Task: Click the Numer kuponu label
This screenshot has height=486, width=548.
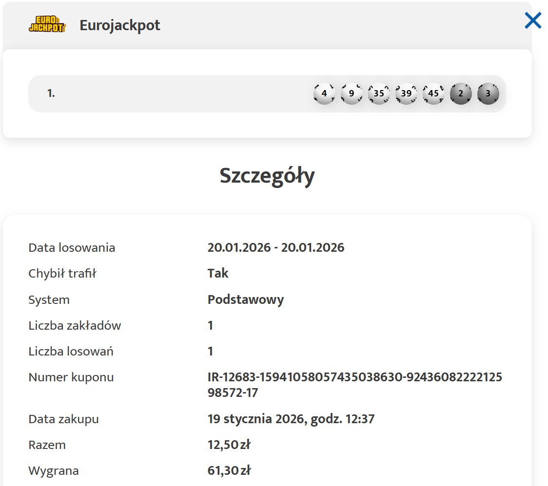Action: [71, 377]
